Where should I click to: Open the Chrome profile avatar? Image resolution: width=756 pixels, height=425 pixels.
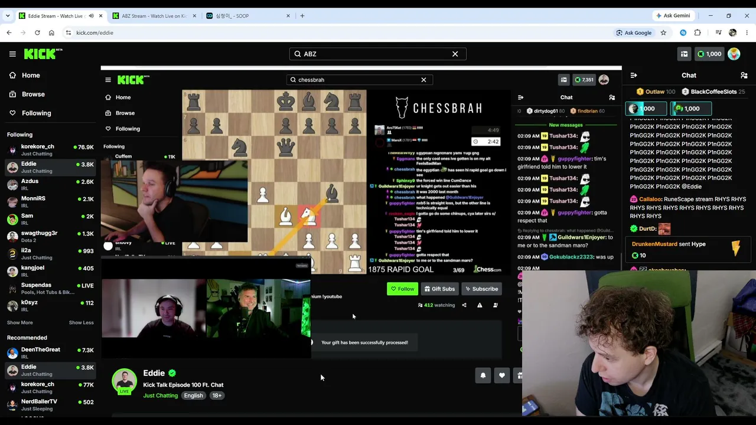(733, 33)
